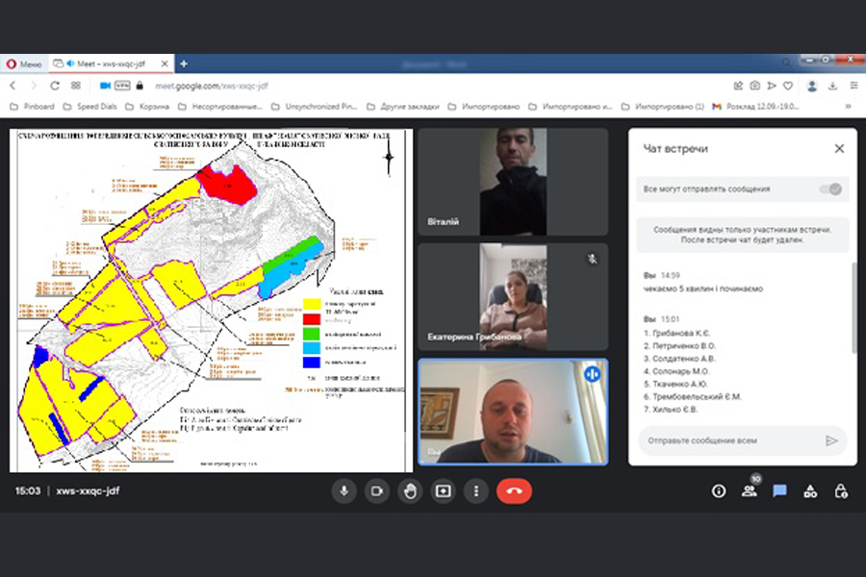Go back with browser back arrow
The image size is (866, 577).
(13, 86)
